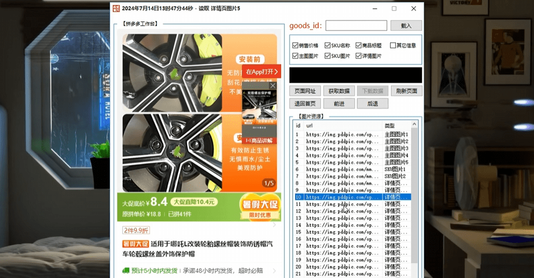Select row 2 主图图片2

(x=353, y=141)
